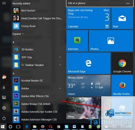
Task: Open Adobe ExtendScript Toolkit CS6
Action: [x=38, y=112]
